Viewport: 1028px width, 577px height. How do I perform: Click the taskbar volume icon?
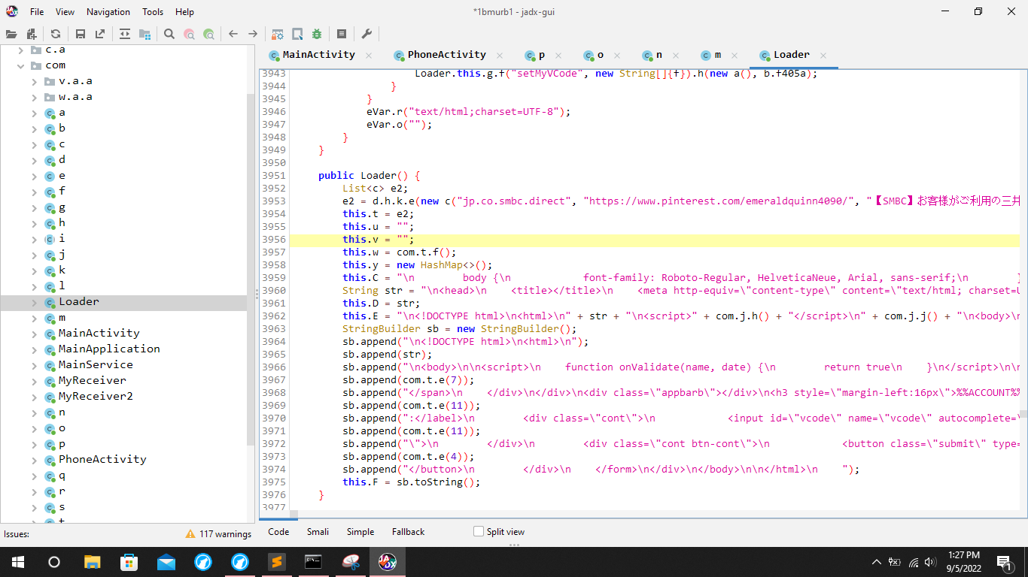[930, 562]
